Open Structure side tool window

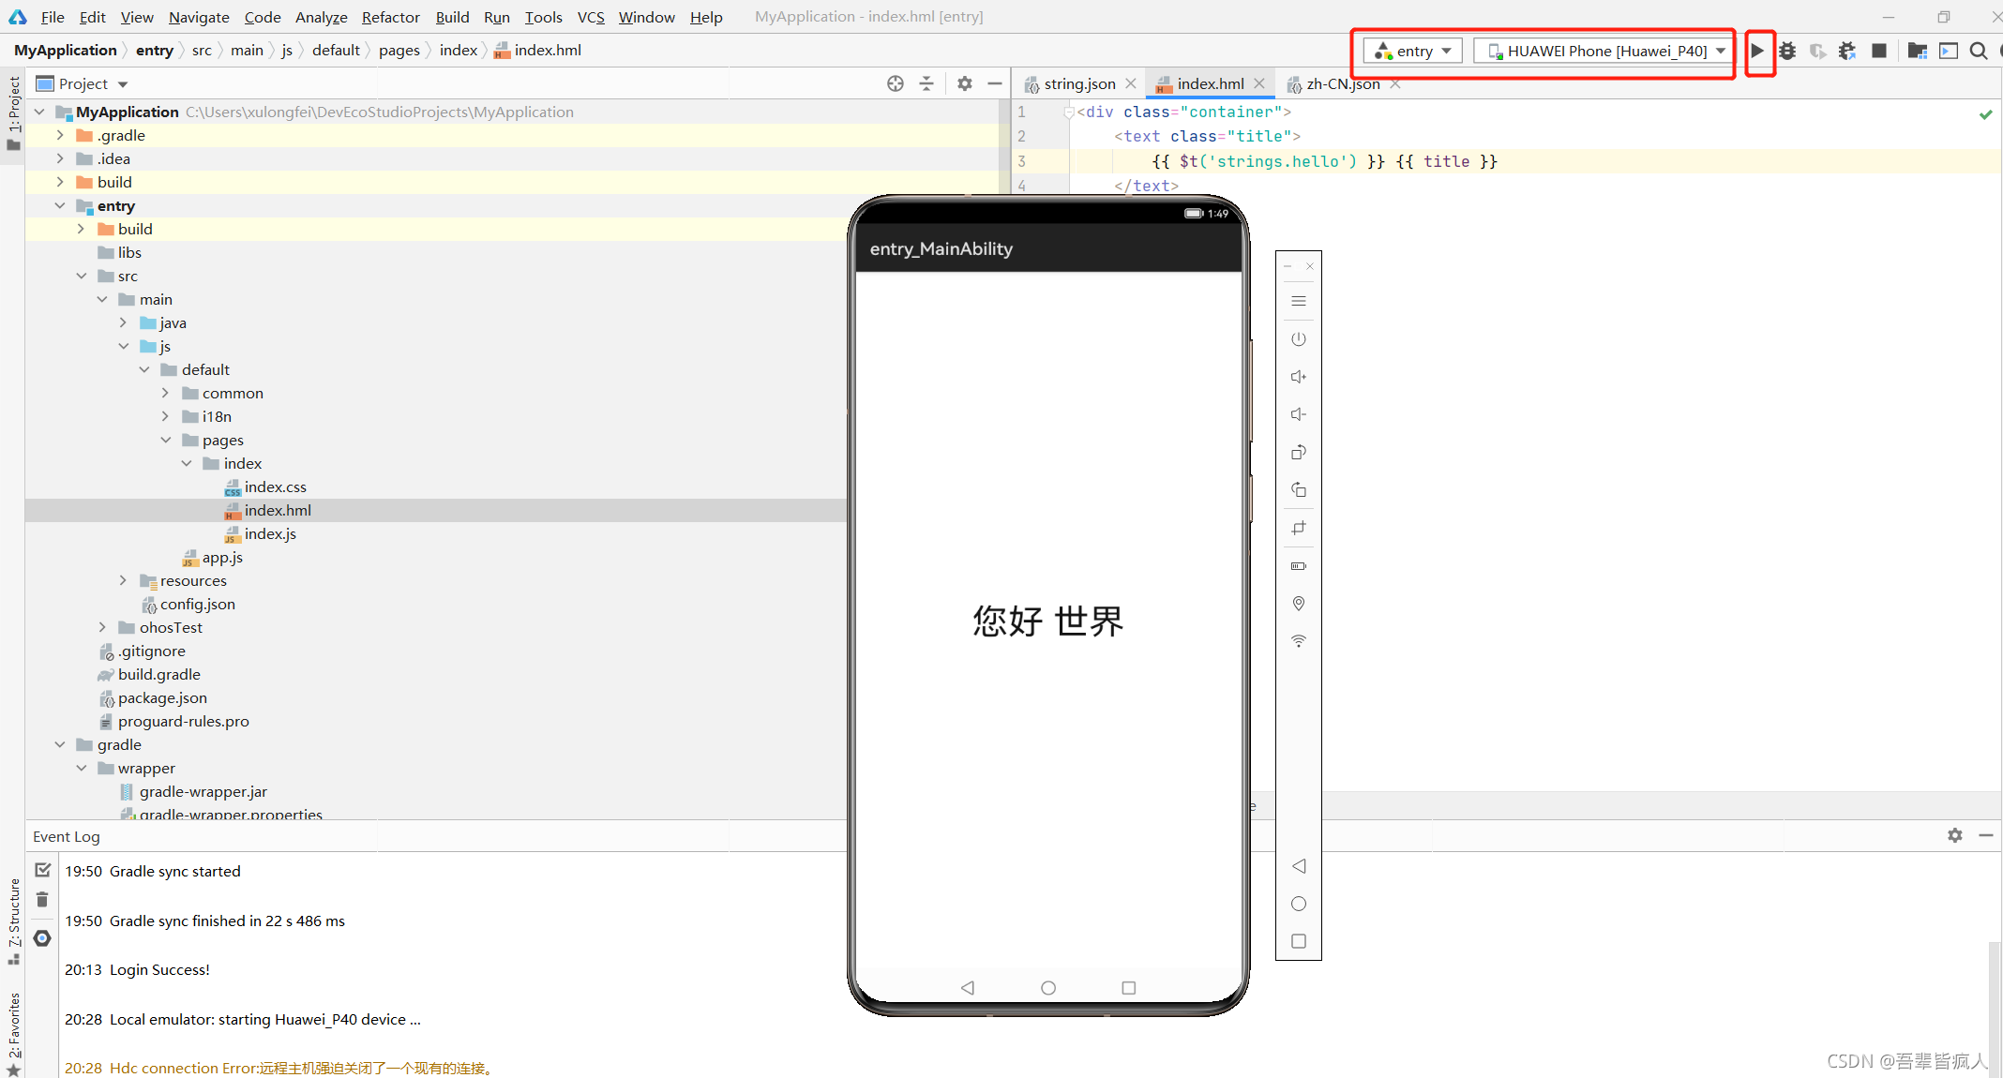(x=14, y=921)
